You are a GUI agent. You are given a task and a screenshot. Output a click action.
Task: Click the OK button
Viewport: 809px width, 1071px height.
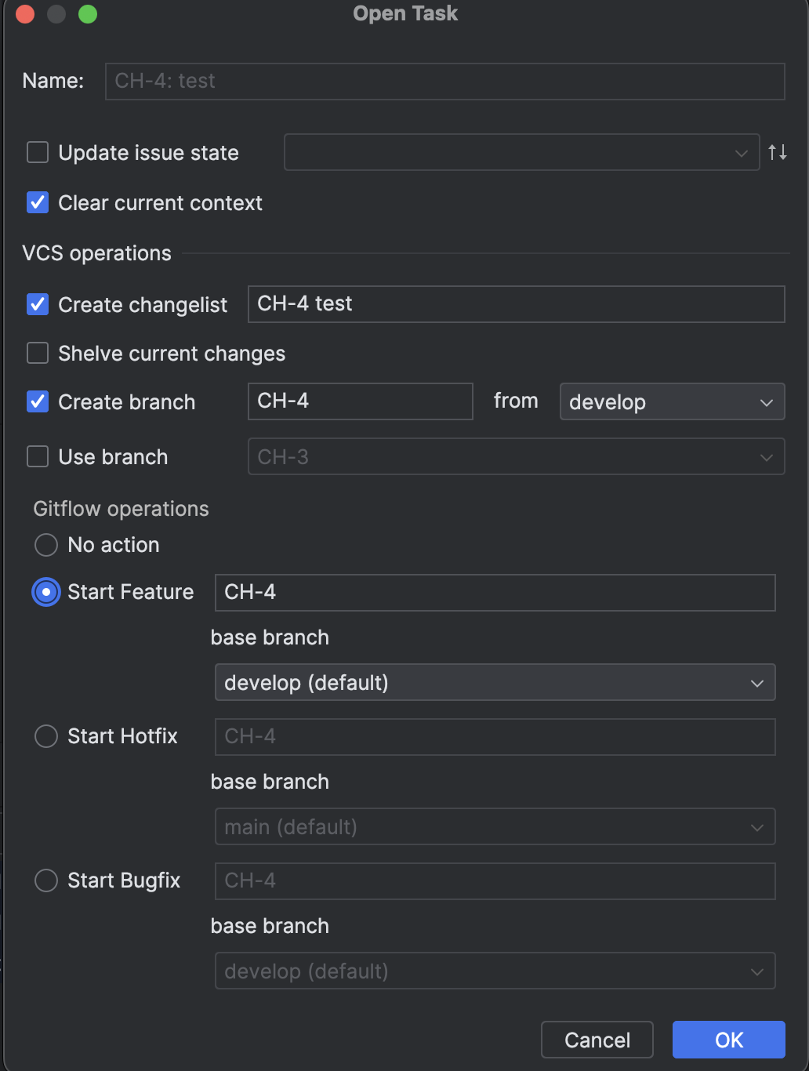click(728, 1039)
